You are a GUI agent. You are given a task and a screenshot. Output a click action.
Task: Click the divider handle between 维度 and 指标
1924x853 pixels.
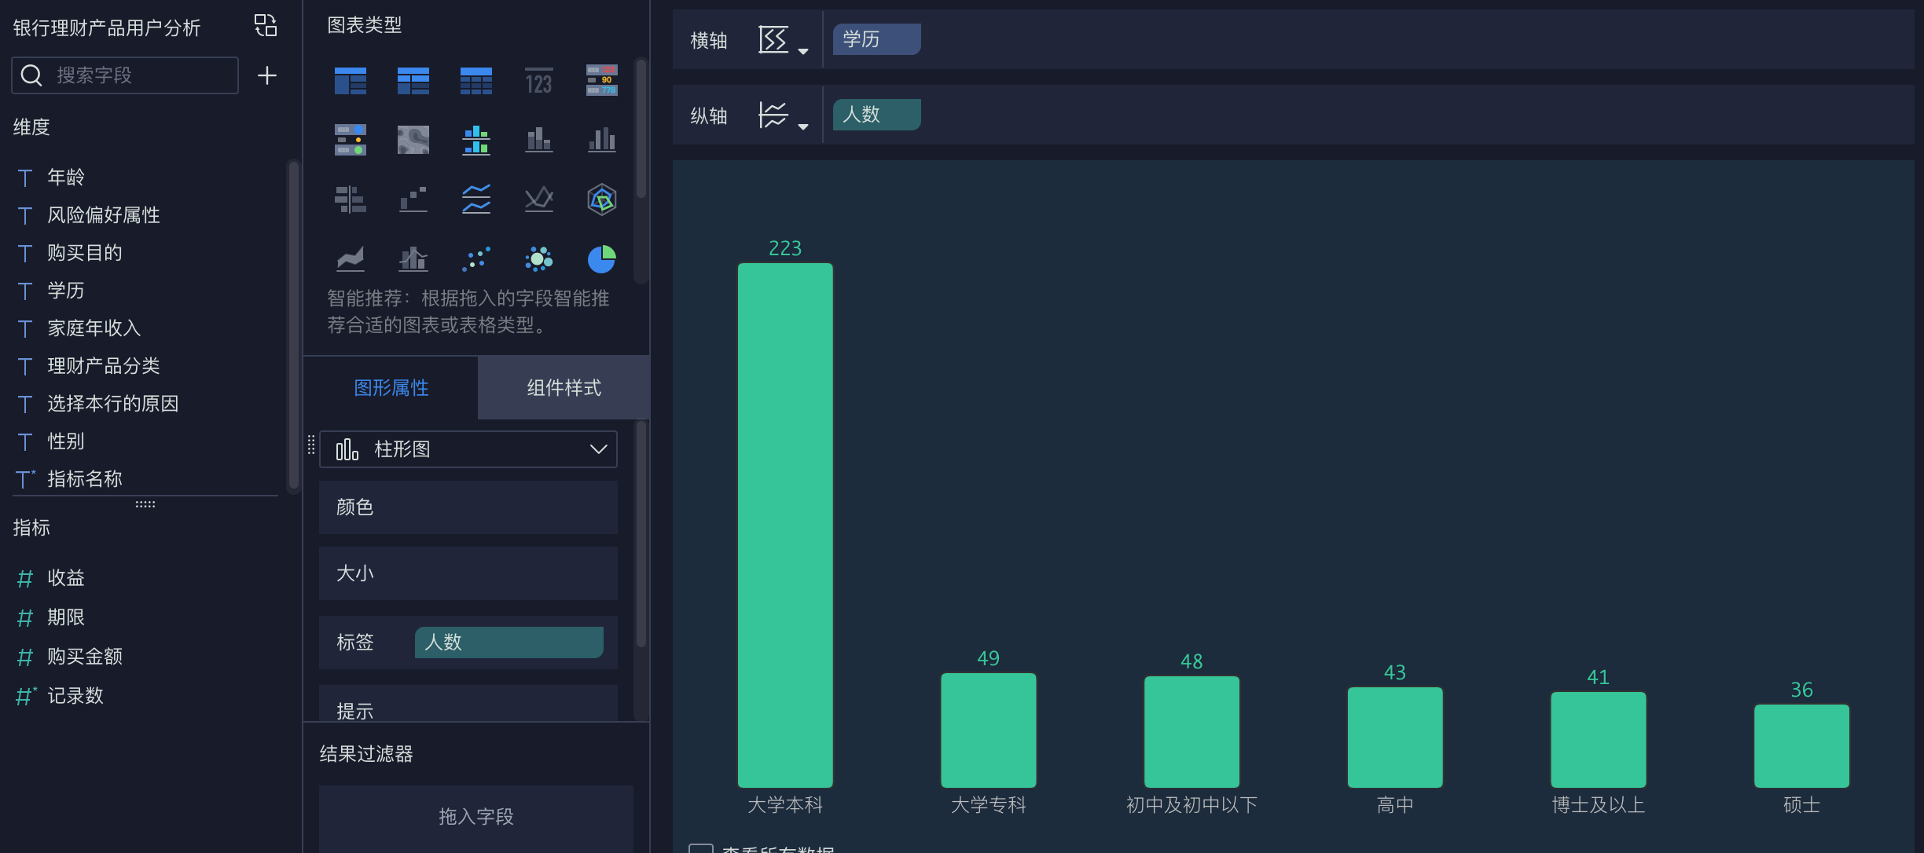pos(145,504)
